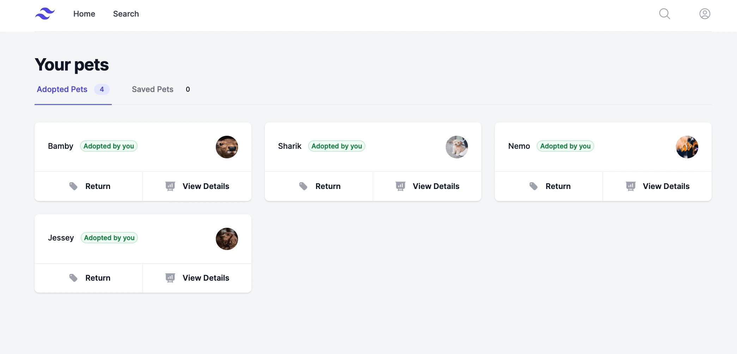Return the pet named Nemo
The width and height of the screenshot is (737, 354).
(549, 186)
